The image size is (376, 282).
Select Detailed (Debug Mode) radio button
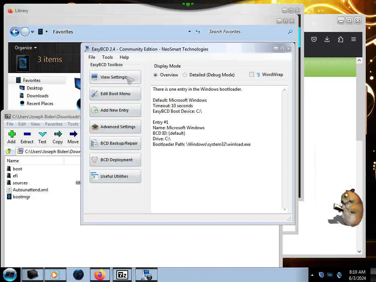pos(185,75)
